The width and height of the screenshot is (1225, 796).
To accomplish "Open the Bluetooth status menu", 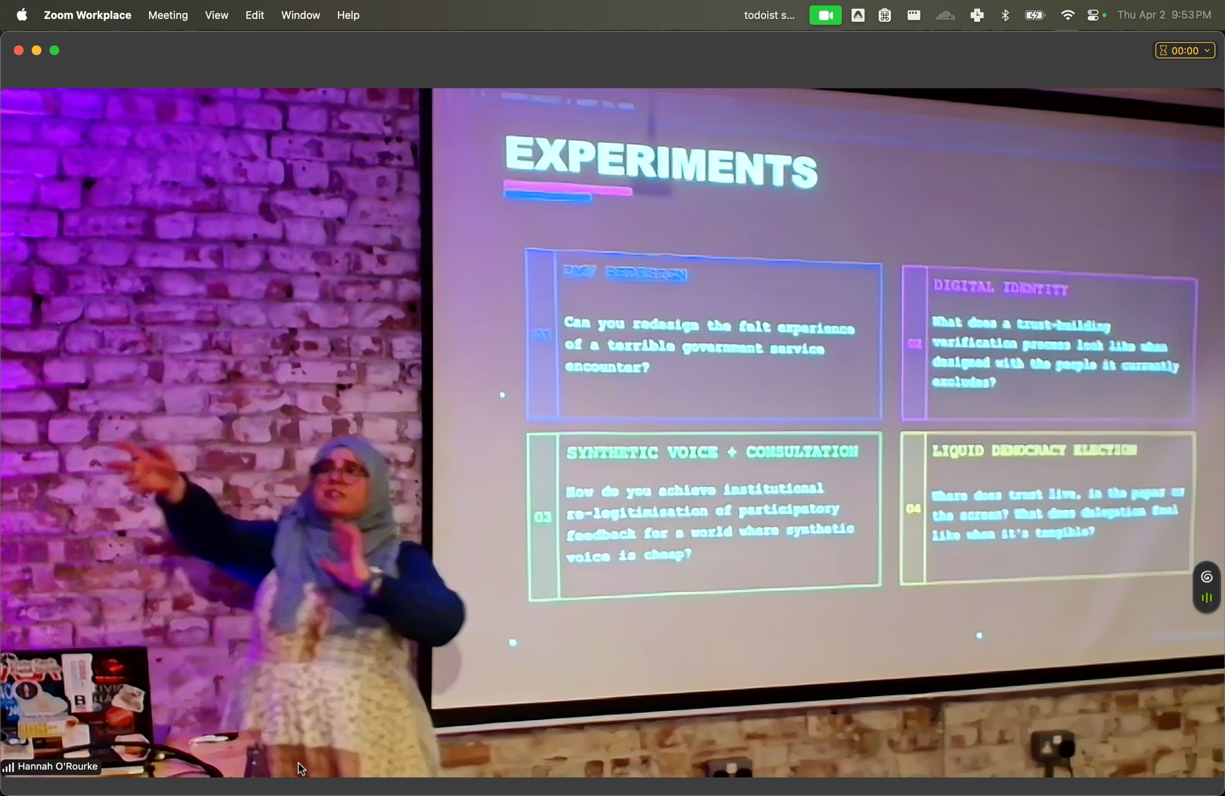I will tap(1005, 15).
